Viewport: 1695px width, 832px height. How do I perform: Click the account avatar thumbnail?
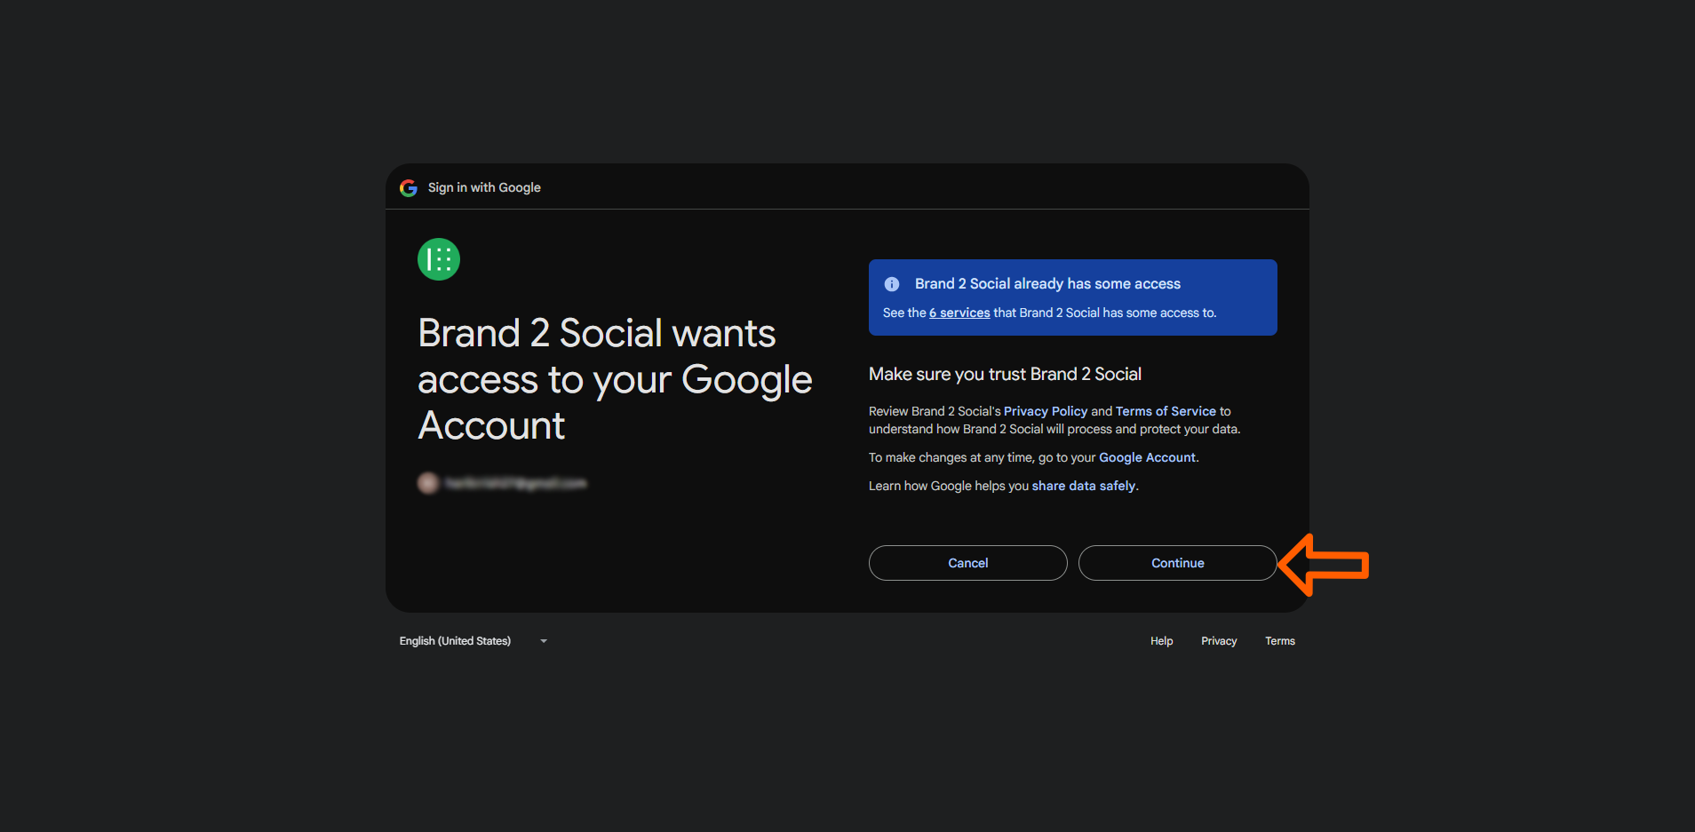click(x=428, y=483)
